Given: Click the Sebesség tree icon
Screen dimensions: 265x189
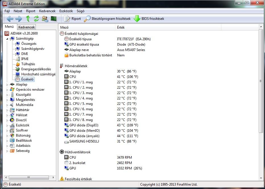Looking at the screenshot, I should pos(12,151).
